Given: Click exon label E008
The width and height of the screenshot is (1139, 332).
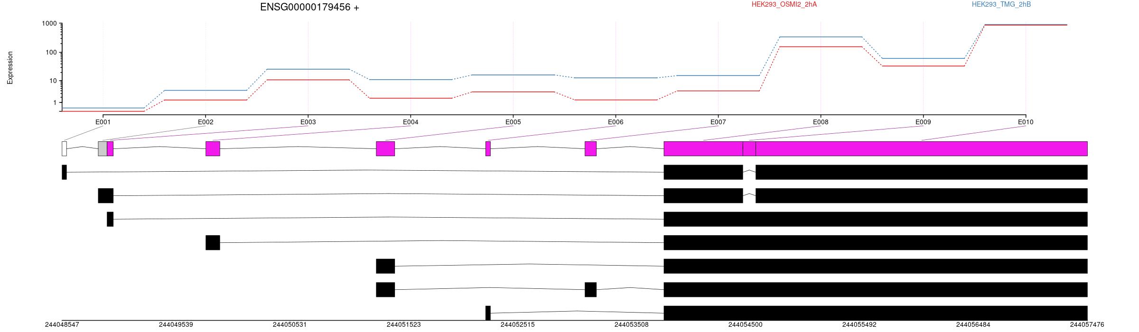Looking at the screenshot, I should point(821,122).
